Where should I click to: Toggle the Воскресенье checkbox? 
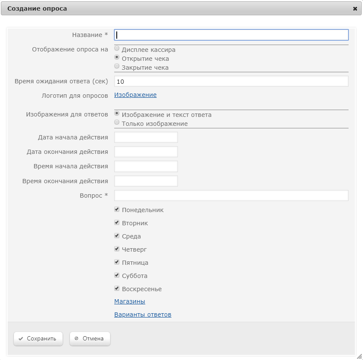coord(117,289)
